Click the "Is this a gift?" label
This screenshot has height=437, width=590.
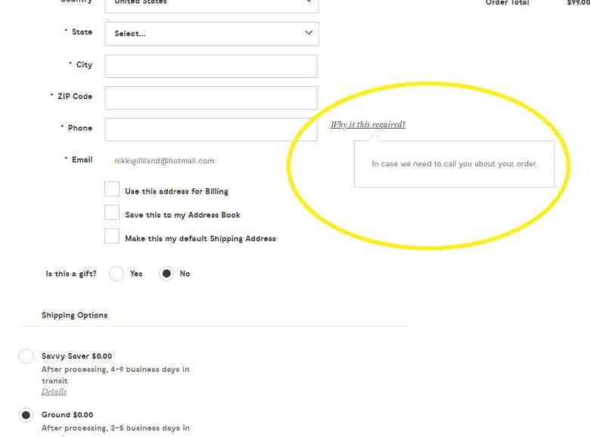click(x=71, y=274)
